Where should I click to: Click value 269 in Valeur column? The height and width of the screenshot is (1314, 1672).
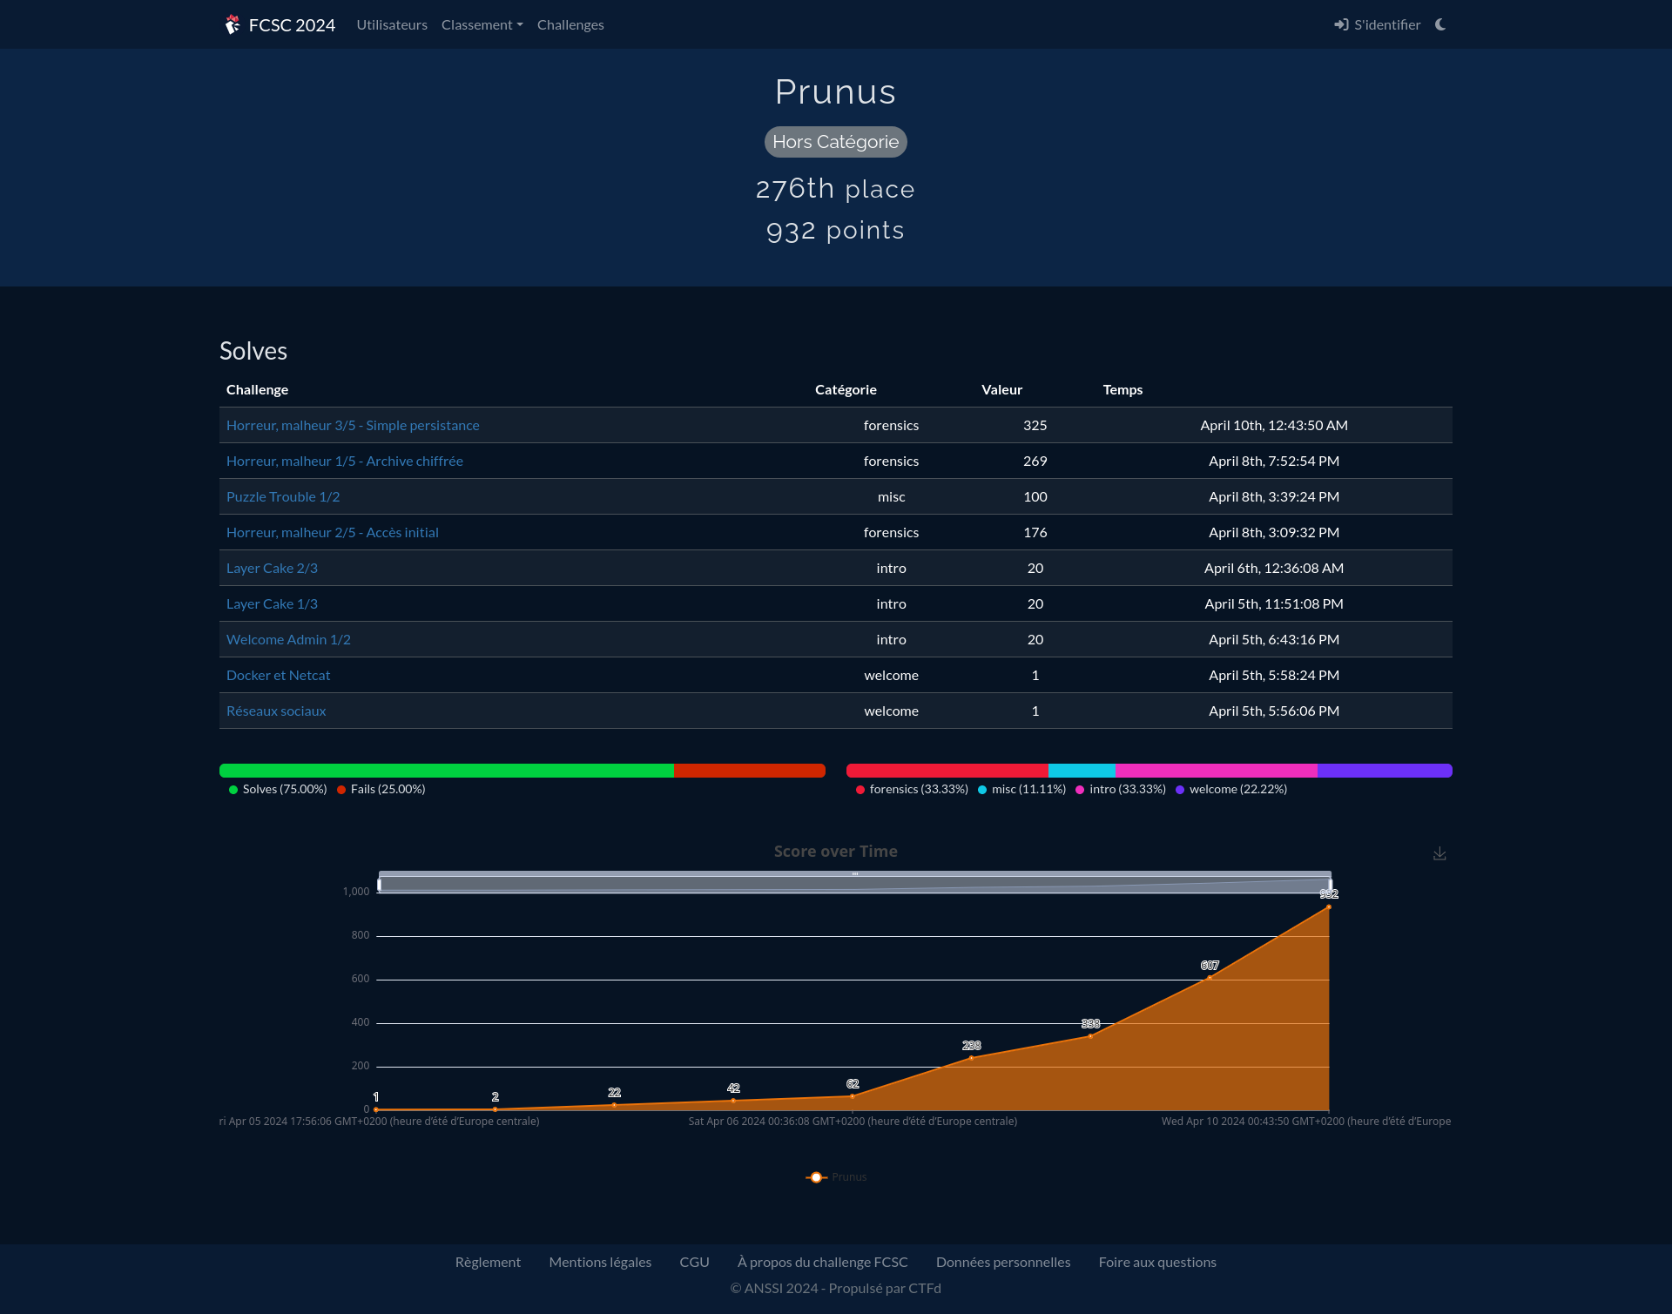point(1035,461)
